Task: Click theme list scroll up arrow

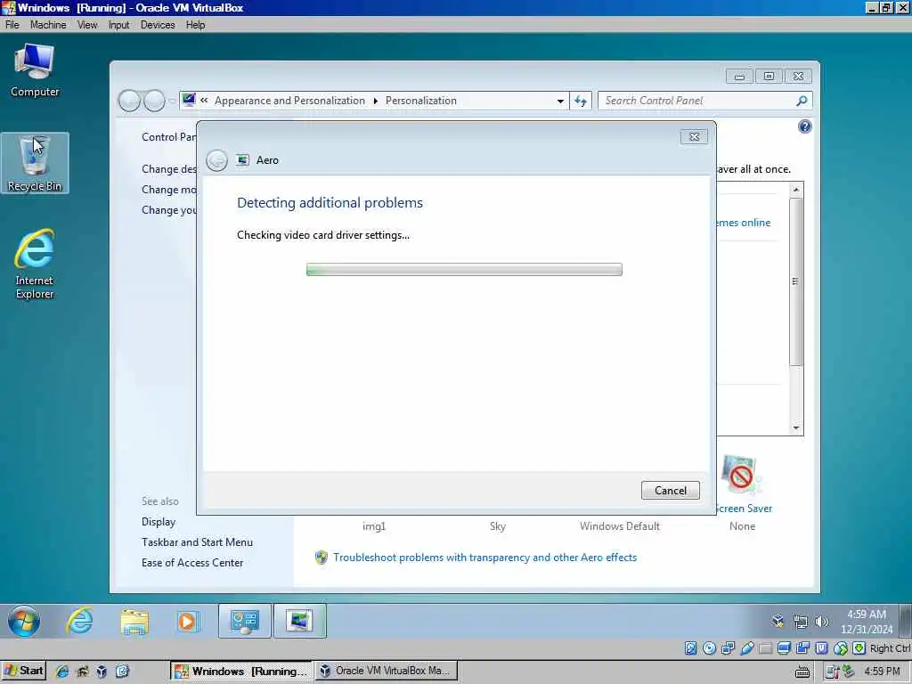Action: 796,190
